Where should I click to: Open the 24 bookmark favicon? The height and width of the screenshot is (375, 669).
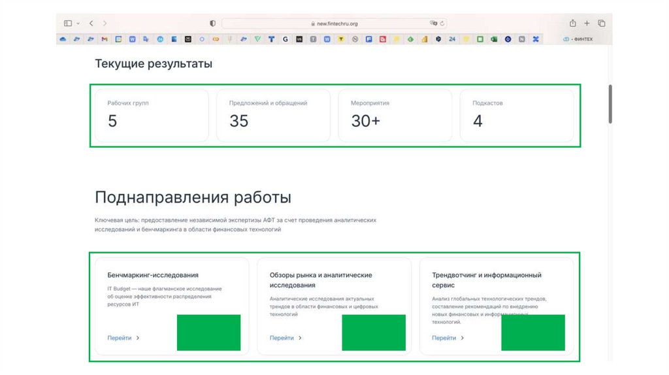pos(452,39)
